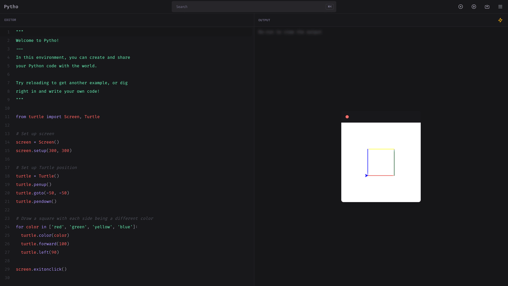Click the Pytho logo title
Viewport: 508px width, 286px height.
coord(11,7)
